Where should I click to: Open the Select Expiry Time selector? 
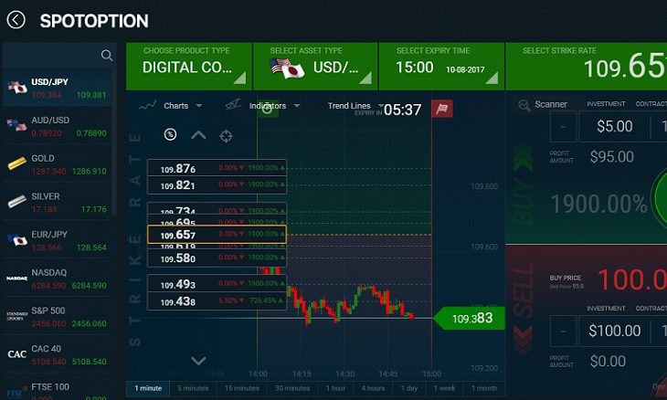click(440, 66)
